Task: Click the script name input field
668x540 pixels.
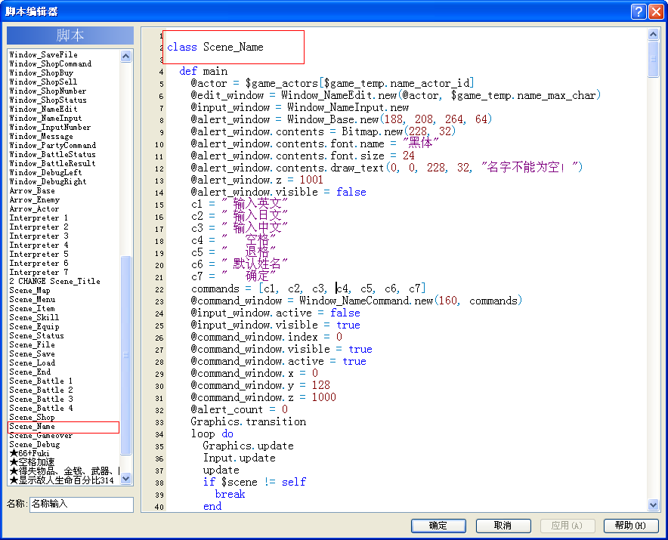Action: (x=82, y=504)
